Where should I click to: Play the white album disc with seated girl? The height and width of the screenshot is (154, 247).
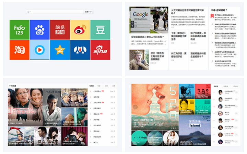pyautogui.click(x=171, y=138)
